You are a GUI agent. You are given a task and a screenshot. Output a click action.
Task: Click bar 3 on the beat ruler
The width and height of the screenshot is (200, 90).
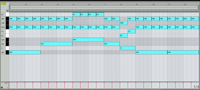(x=42, y=4)
